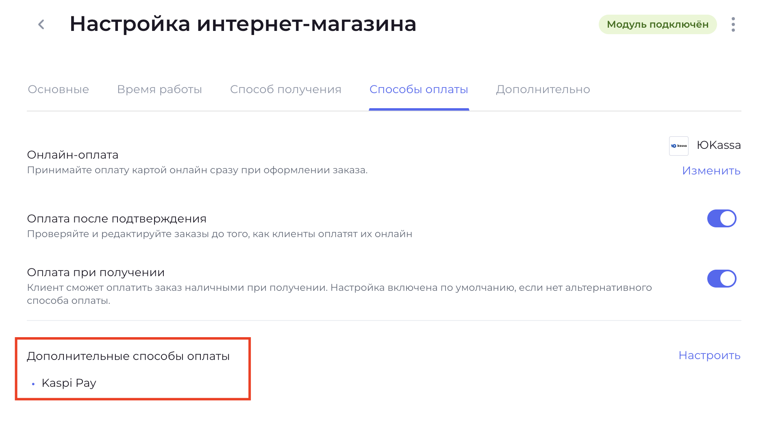The width and height of the screenshot is (765, 436).
Task: Go back using the left arrow
Action: (41, 24)
